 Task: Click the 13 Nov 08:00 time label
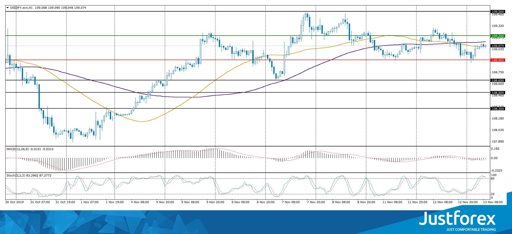pyautogui.click(x=493, y=202)
